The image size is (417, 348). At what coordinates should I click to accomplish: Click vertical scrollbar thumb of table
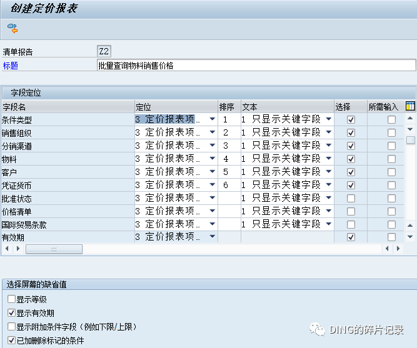(411, 140)
